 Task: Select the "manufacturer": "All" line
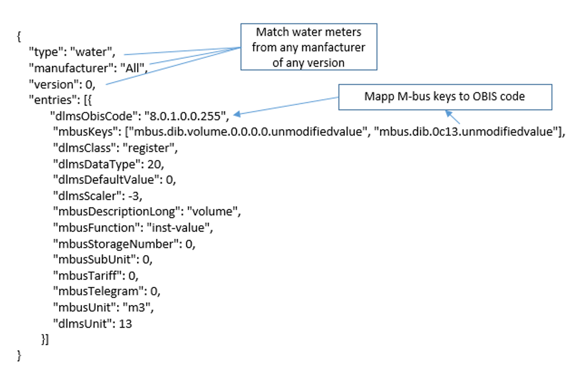tap(89, 68)
